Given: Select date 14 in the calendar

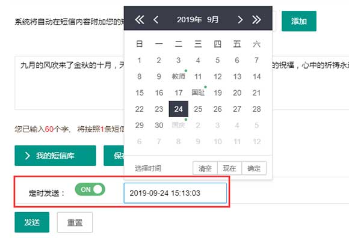Looking at the screenshot, I should pyautogui.click(x=256, y=76).
